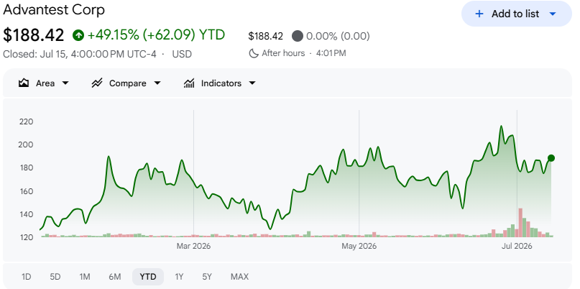Click the Mar 2026 axis label
Screen dimensions: 580x289
click(x=193, y=246)
